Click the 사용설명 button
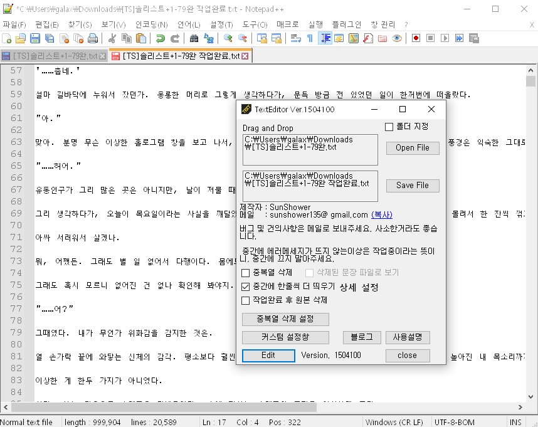The width and height of the screenshot is (538, 427). tap(408, 337)
